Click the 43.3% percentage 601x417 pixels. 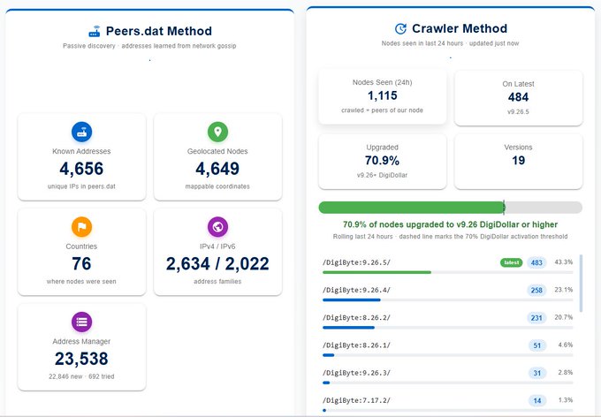pyautogui.click(x=564, y=262)
